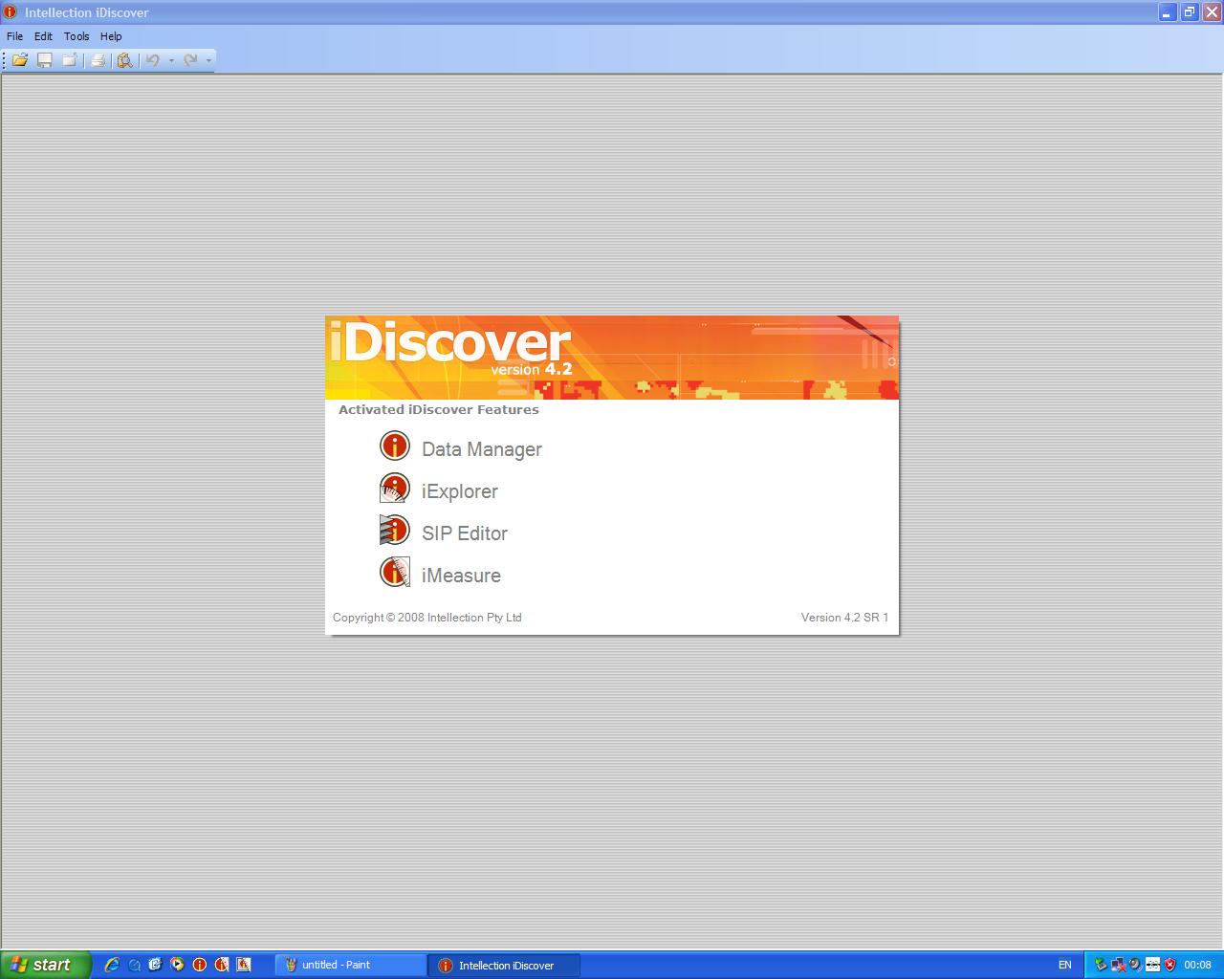Open the Help menu
The height and width of the screenshot is (979, 1224).
click(x=111, y=36)
